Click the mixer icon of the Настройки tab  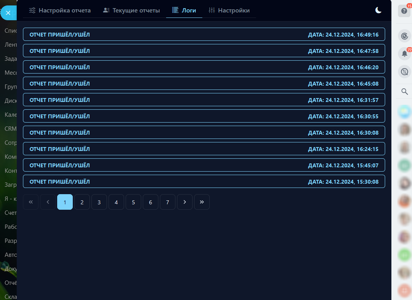pyautogui.click(x=212, y=10)
